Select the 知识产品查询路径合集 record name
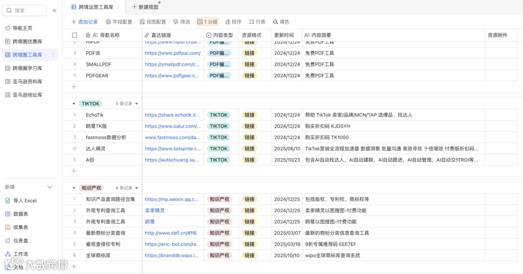The width and height of the screenshot is (523, 274). coord(110,200)
